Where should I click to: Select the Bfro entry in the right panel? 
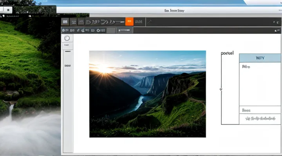click(x=246, y=67)
